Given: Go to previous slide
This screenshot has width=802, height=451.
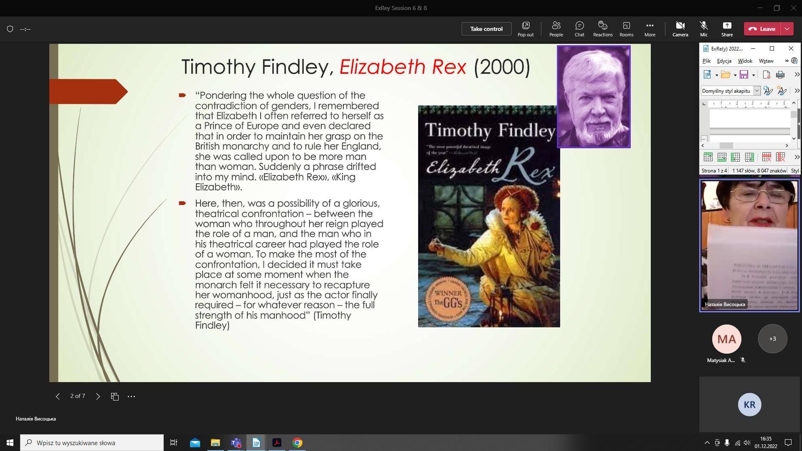Looking at the screenshot, I should 58,396.
